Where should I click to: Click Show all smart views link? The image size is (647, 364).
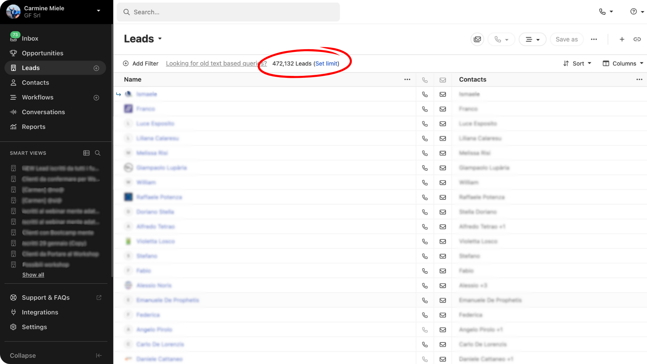33,275
